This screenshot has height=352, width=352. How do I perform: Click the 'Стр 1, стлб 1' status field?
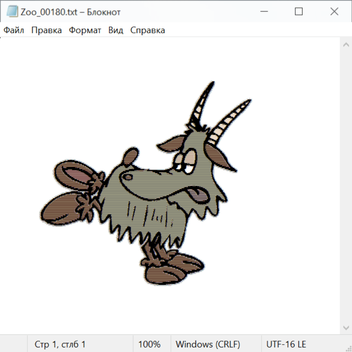point(60,344)
